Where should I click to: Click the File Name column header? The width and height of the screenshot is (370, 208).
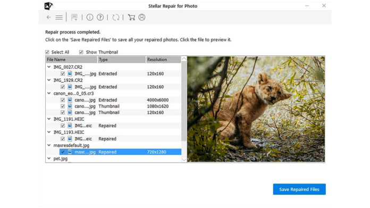pos(71,60)
